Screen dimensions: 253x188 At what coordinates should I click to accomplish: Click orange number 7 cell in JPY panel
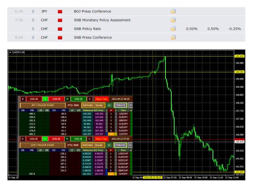(111, 134)
